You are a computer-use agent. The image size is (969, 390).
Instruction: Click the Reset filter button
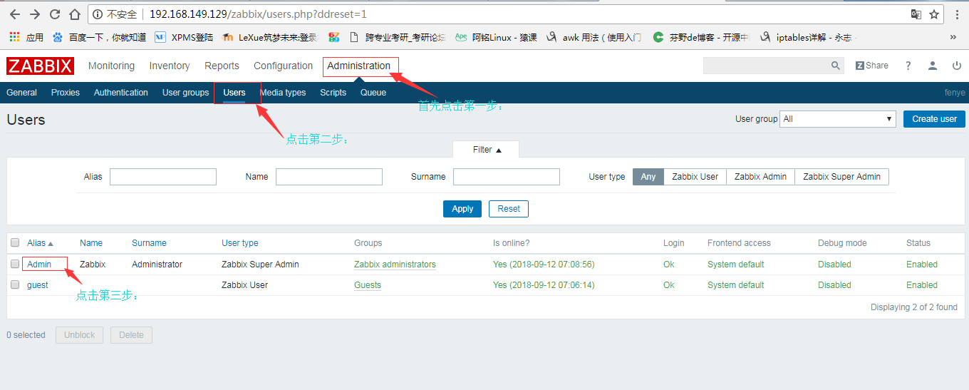(x=509, y=209)
